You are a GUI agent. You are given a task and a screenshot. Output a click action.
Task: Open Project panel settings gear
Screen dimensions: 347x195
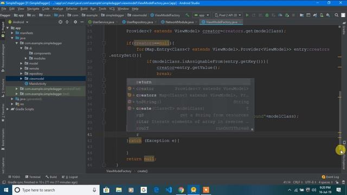75,22
